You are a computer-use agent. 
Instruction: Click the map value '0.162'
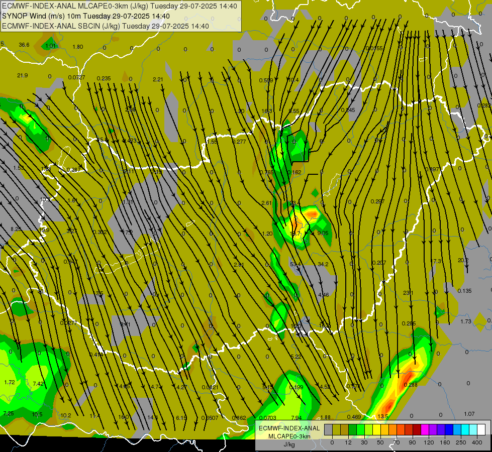point(294,172)
